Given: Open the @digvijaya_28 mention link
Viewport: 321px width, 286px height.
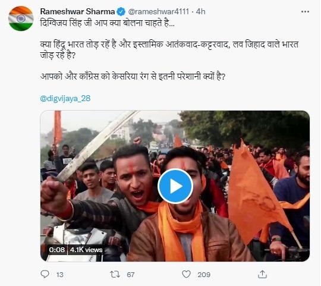Looking at the screenshot, I should pos(65,99).
